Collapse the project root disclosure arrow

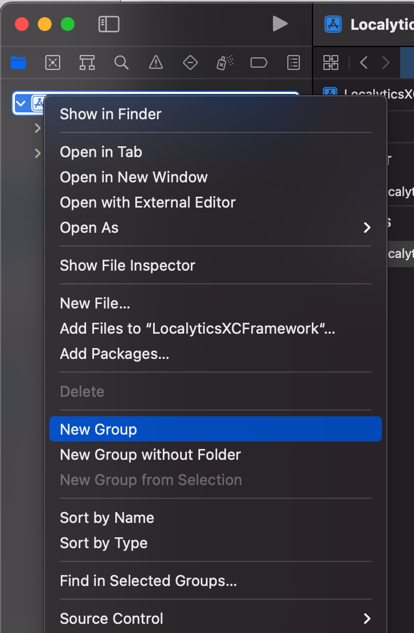point(21,104)
